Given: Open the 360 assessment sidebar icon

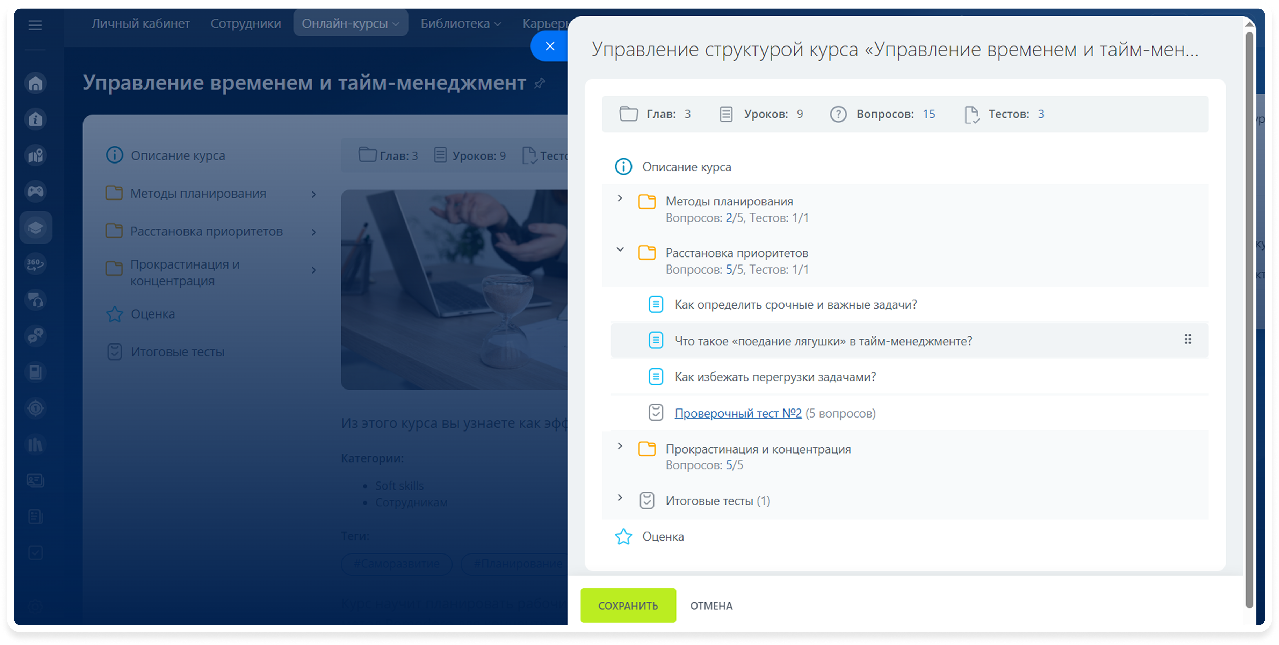Looking at the screenshot, I should coord(35,264).
